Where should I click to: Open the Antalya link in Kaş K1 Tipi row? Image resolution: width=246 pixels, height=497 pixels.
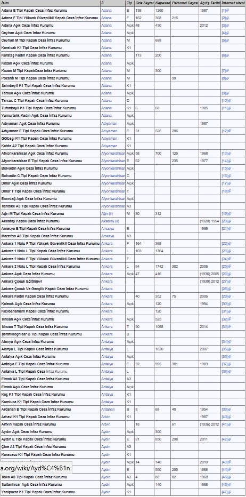107,394
